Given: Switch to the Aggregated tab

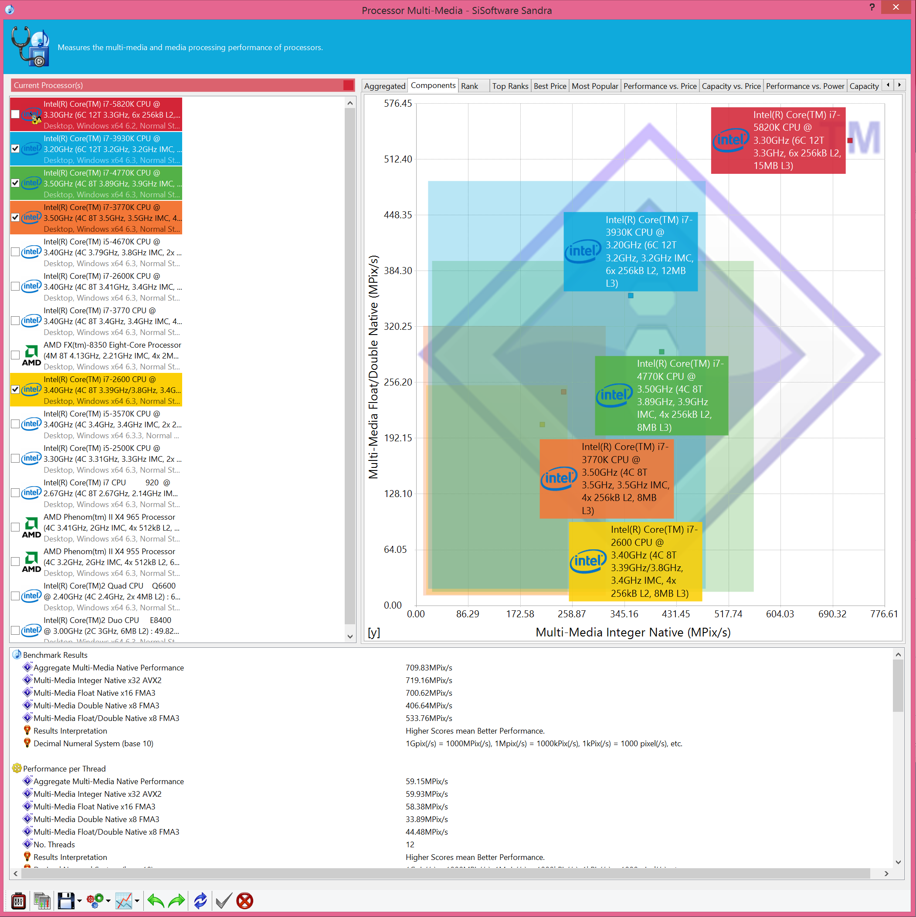Looking at the screenshot, I should pos(385,86).
